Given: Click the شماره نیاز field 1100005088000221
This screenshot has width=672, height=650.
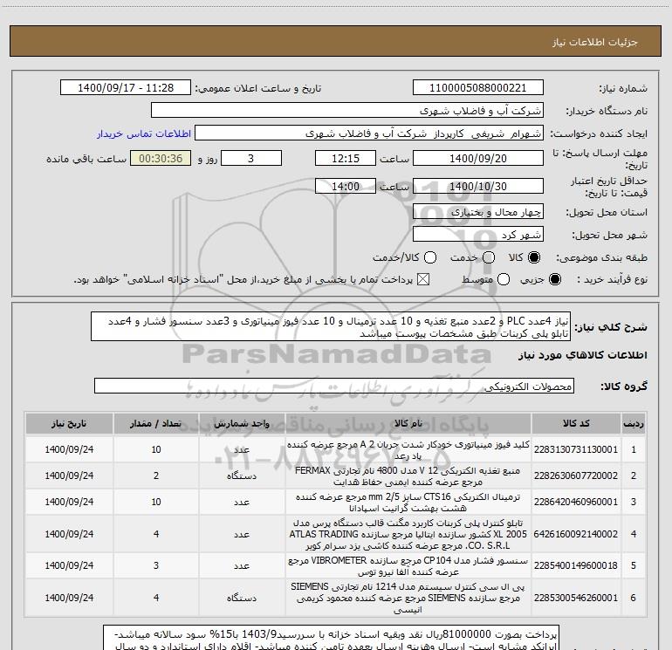Looking at the screenshot, I should (x=478, y=88).
